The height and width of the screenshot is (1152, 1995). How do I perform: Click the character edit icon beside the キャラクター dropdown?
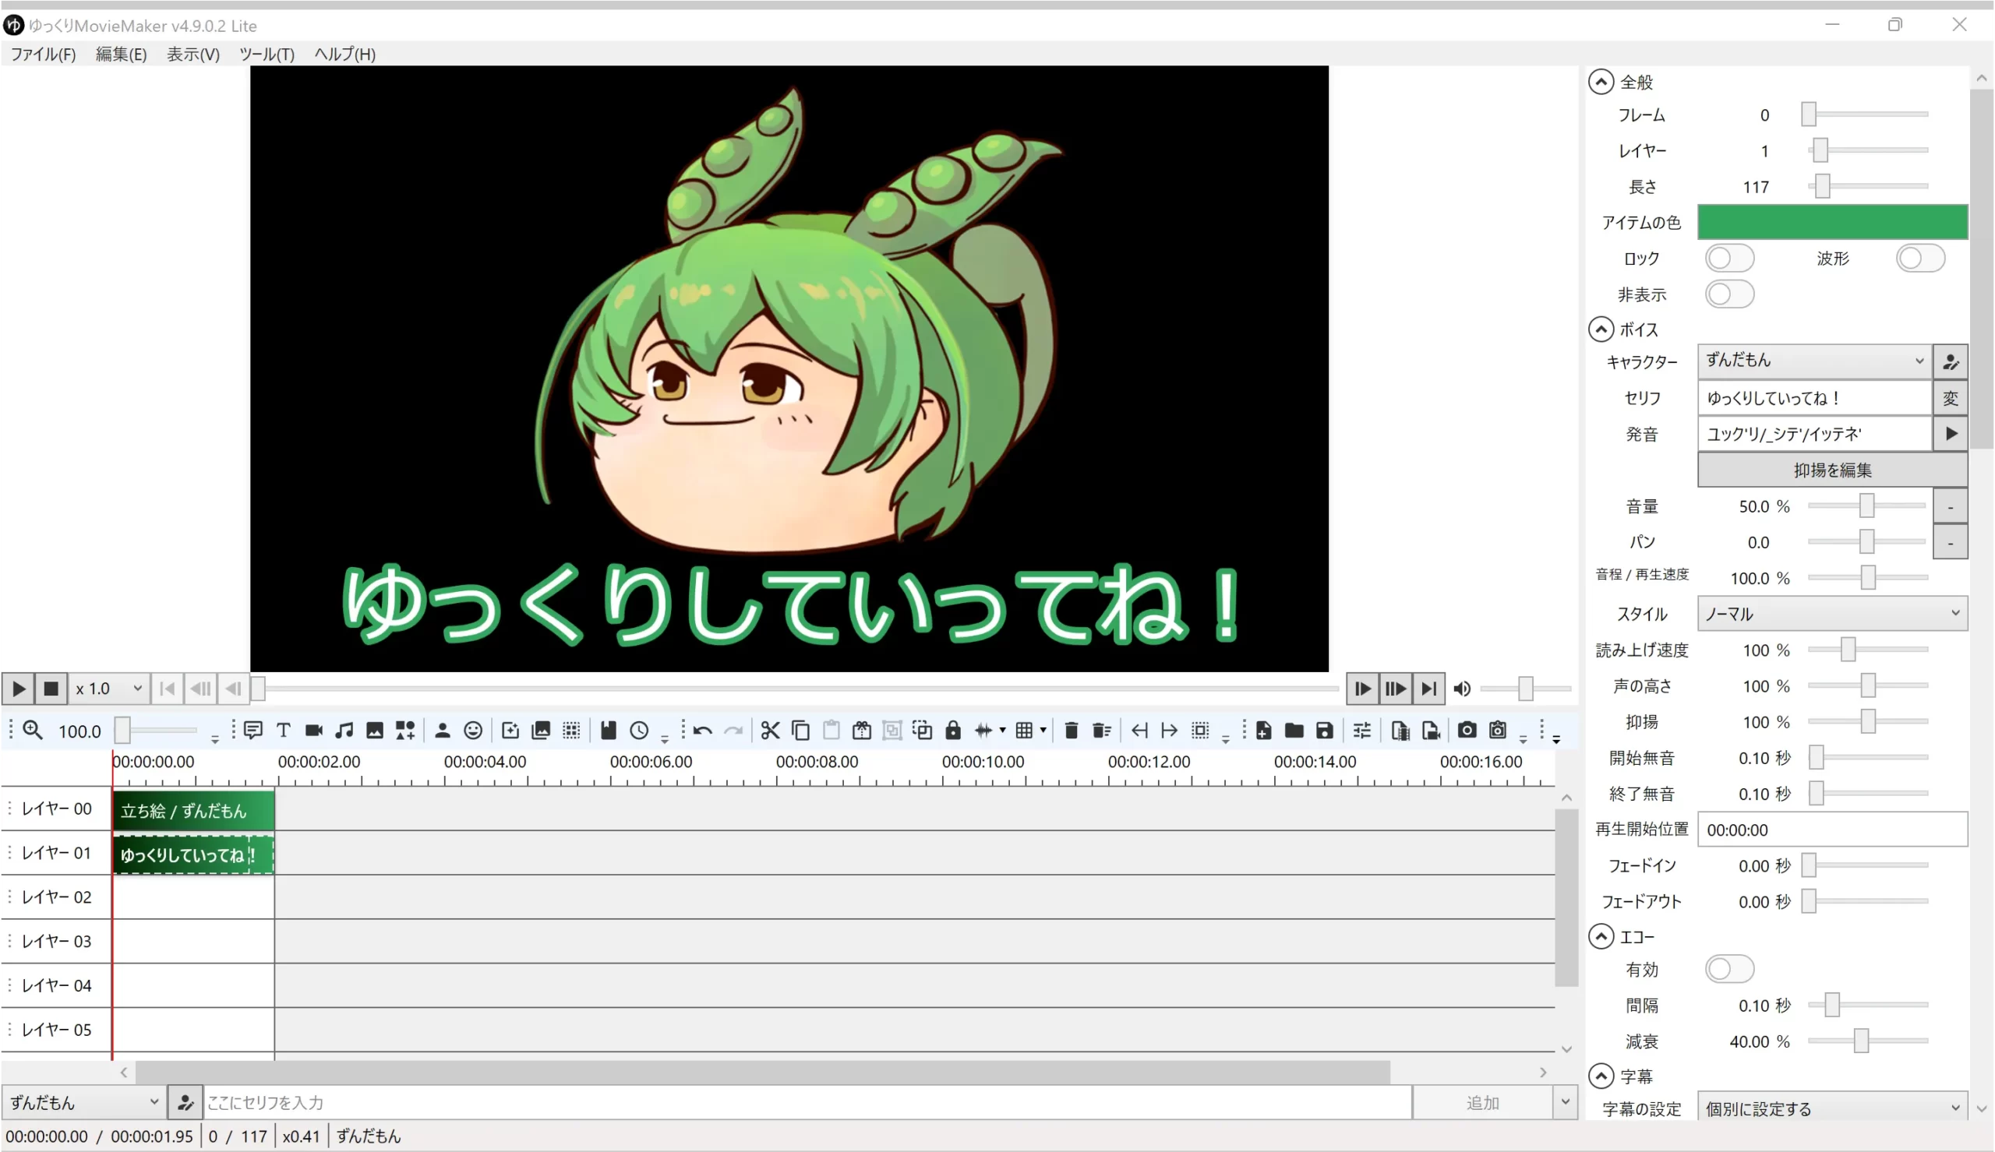tap(1951, 361)
